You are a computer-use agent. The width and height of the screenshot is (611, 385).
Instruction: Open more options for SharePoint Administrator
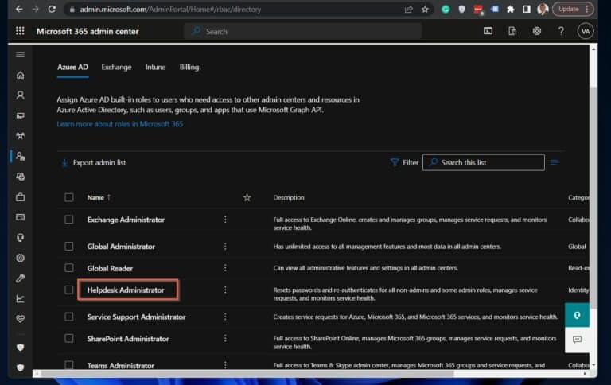225,338
